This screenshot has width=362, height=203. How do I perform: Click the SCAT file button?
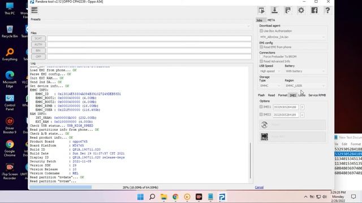tap(38, 38)
